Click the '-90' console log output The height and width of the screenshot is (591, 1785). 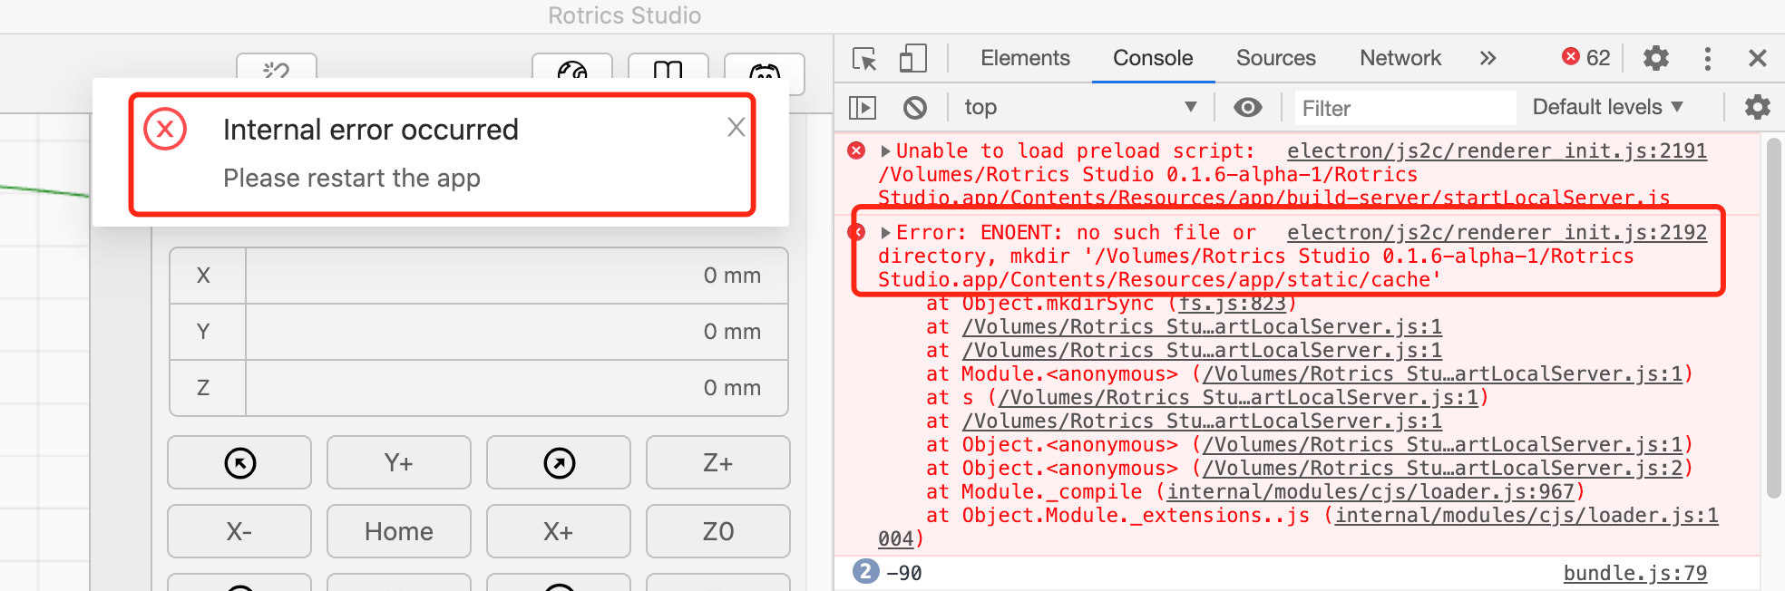[903, 573]
